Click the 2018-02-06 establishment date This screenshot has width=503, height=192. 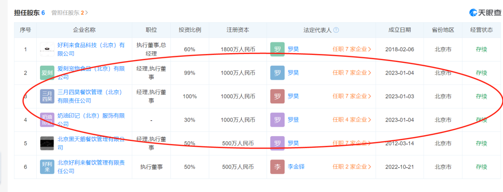(x=400, y=49)
